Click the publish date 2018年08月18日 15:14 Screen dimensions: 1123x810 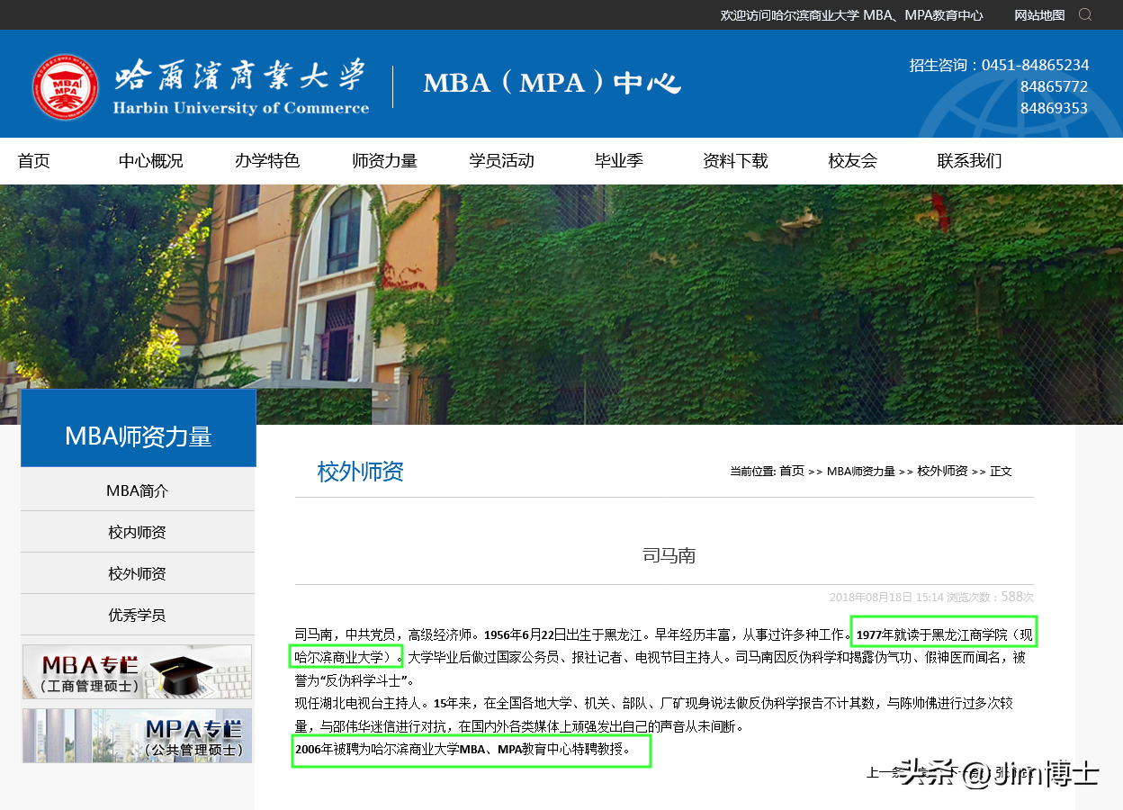[886, 597]
